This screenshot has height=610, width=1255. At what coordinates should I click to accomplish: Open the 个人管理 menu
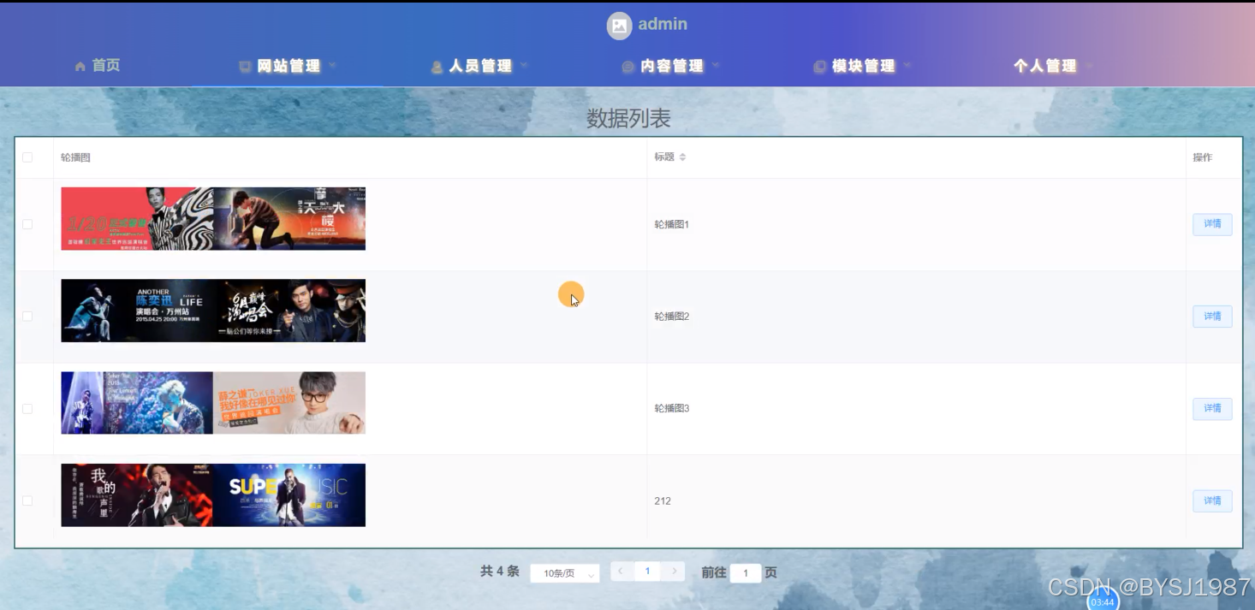pos(1045,66)
